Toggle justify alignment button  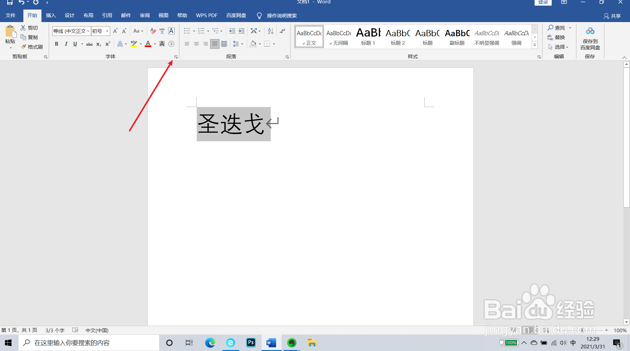(214, 44)
